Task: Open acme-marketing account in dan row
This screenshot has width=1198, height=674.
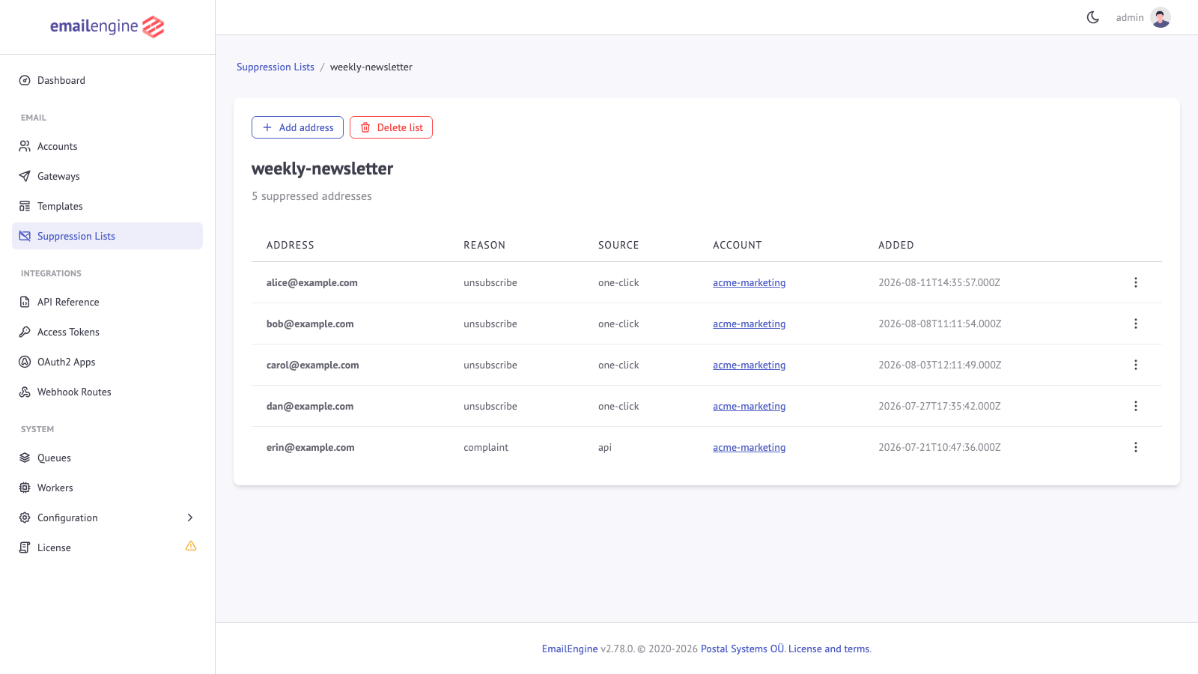Action: (749, 406)
